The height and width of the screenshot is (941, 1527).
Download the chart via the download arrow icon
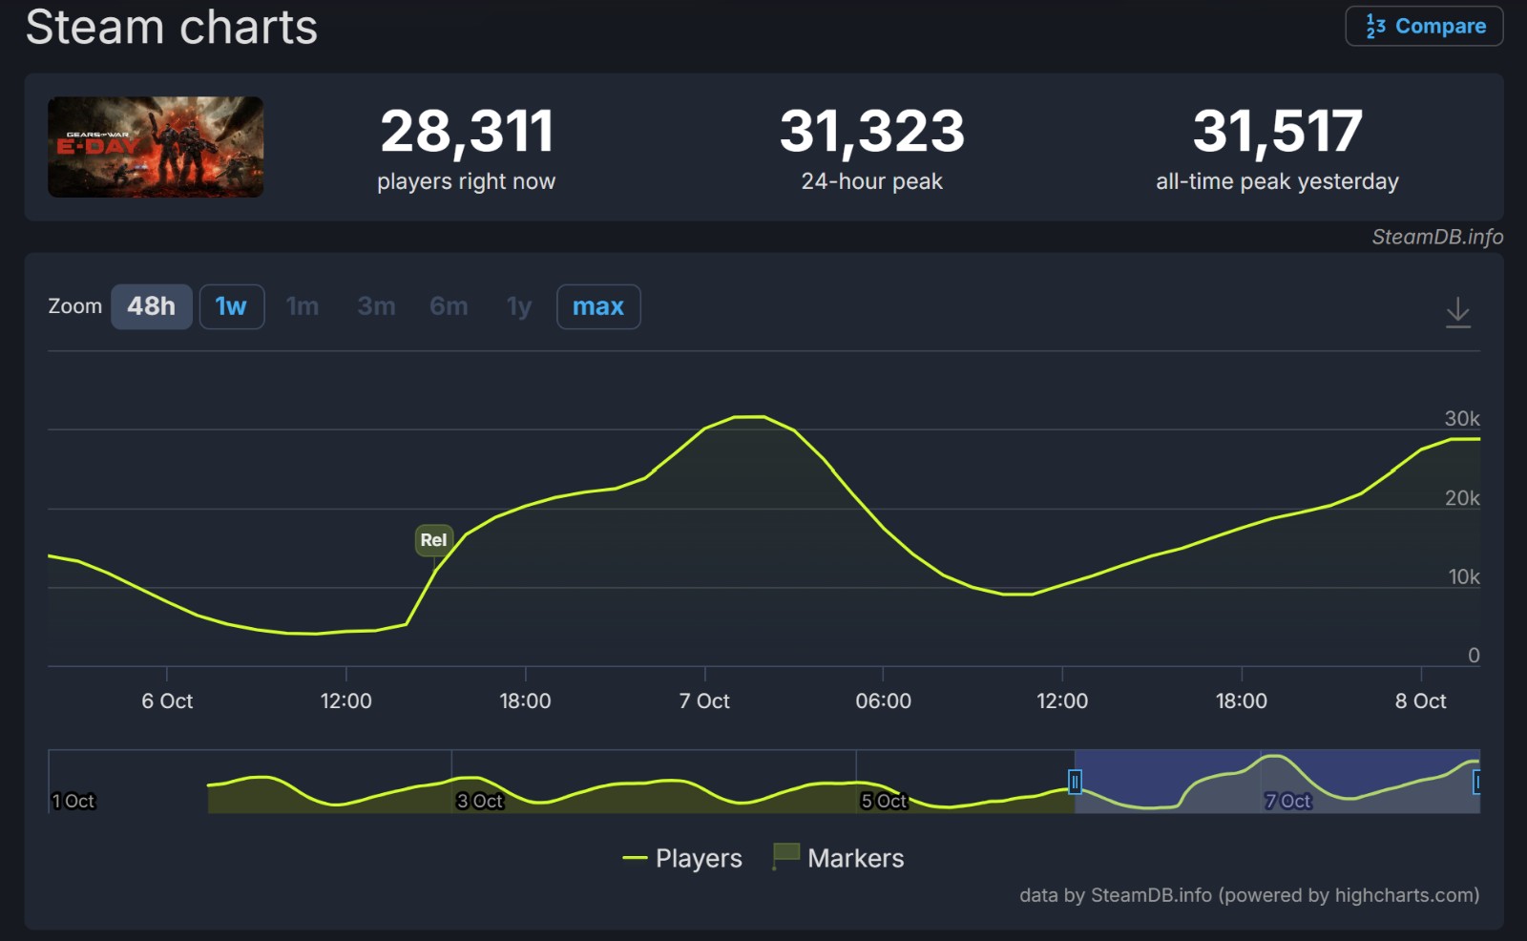(1457, 312)
